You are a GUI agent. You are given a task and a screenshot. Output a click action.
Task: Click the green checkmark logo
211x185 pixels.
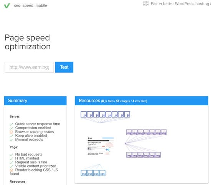pos(7,6)
